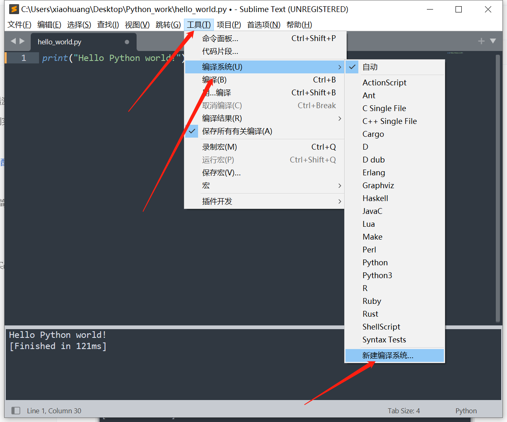The width and height of the screenshot is (507, 422).
Task: Select Perl build system
Action: coord(395,250)
